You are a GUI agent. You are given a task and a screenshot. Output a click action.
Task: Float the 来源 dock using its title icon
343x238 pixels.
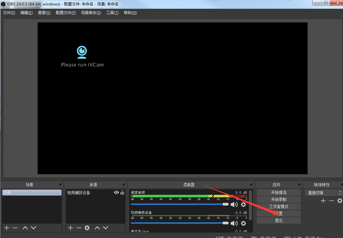point(124,185)
